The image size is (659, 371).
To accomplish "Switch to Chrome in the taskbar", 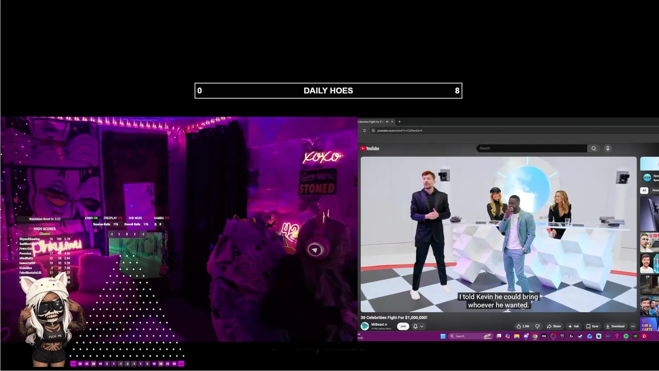I will [535, 336].
